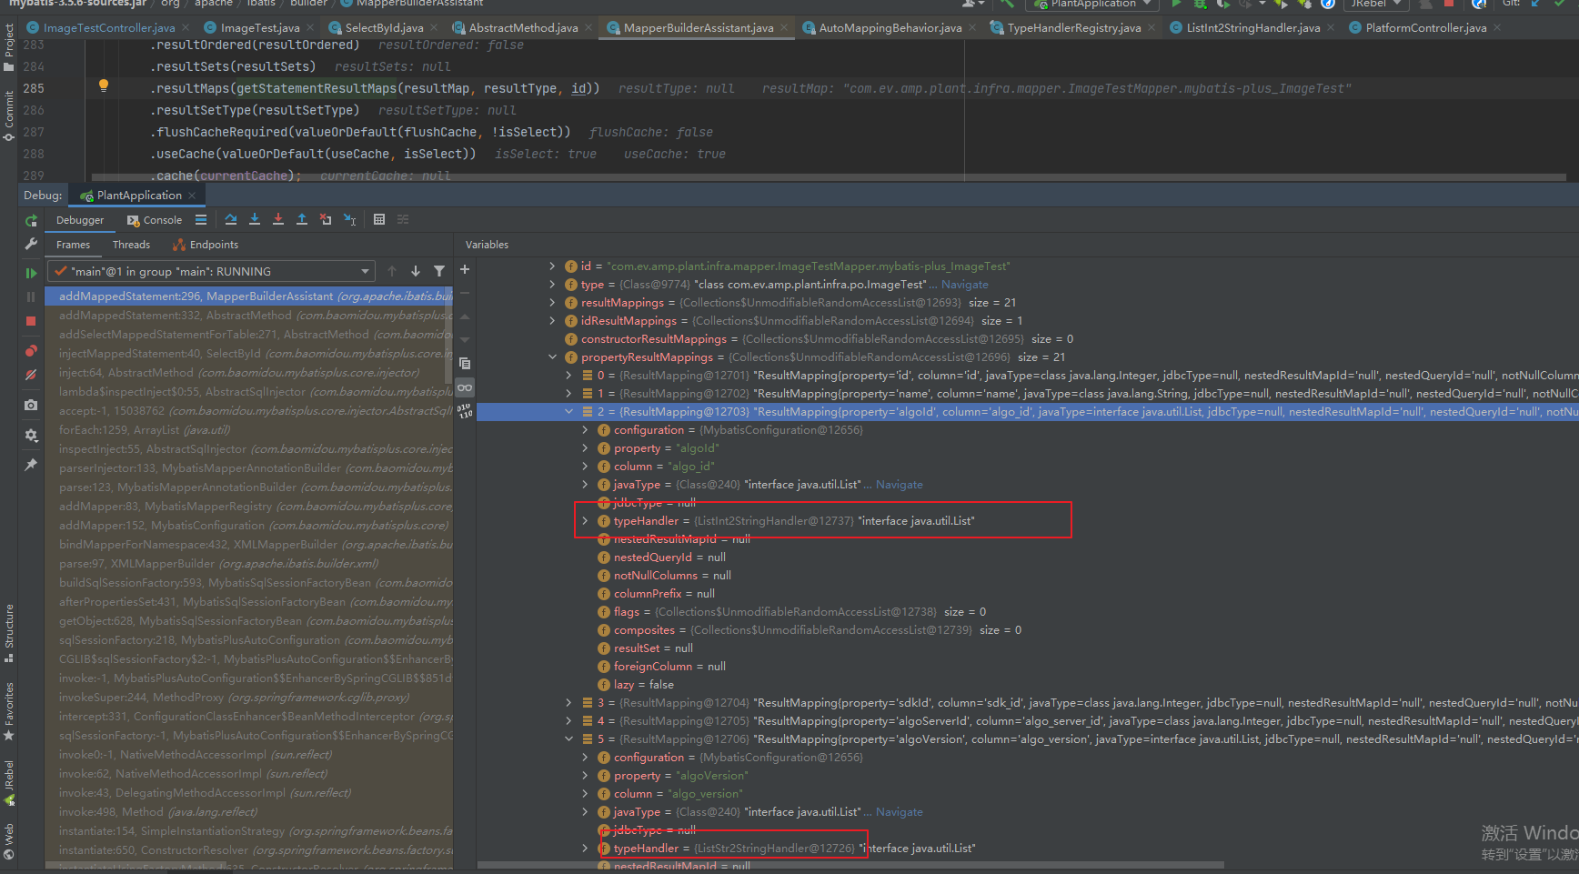1579x874 pixels.
Task: Click Step Into blue arrow icon
Action: (255, 219)
